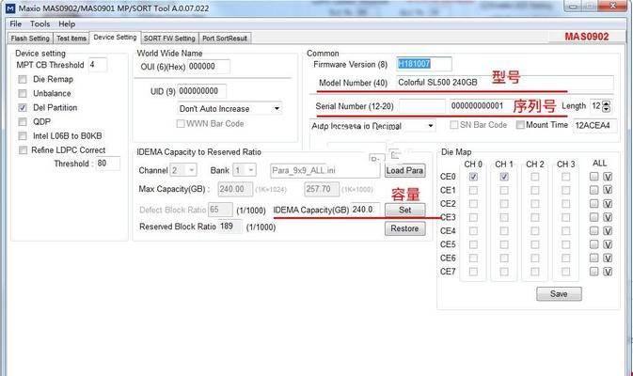Screen dimensions: 633x376
Task: Click the Model Number field
Action: click(505, 83)
